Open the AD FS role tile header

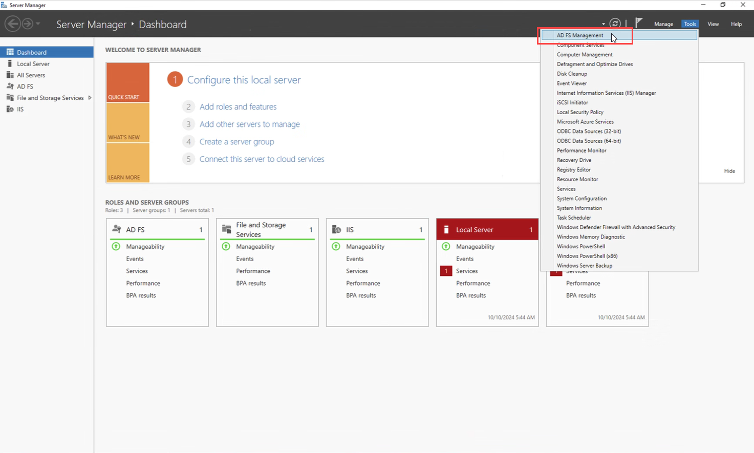click(x=157, y=229)
